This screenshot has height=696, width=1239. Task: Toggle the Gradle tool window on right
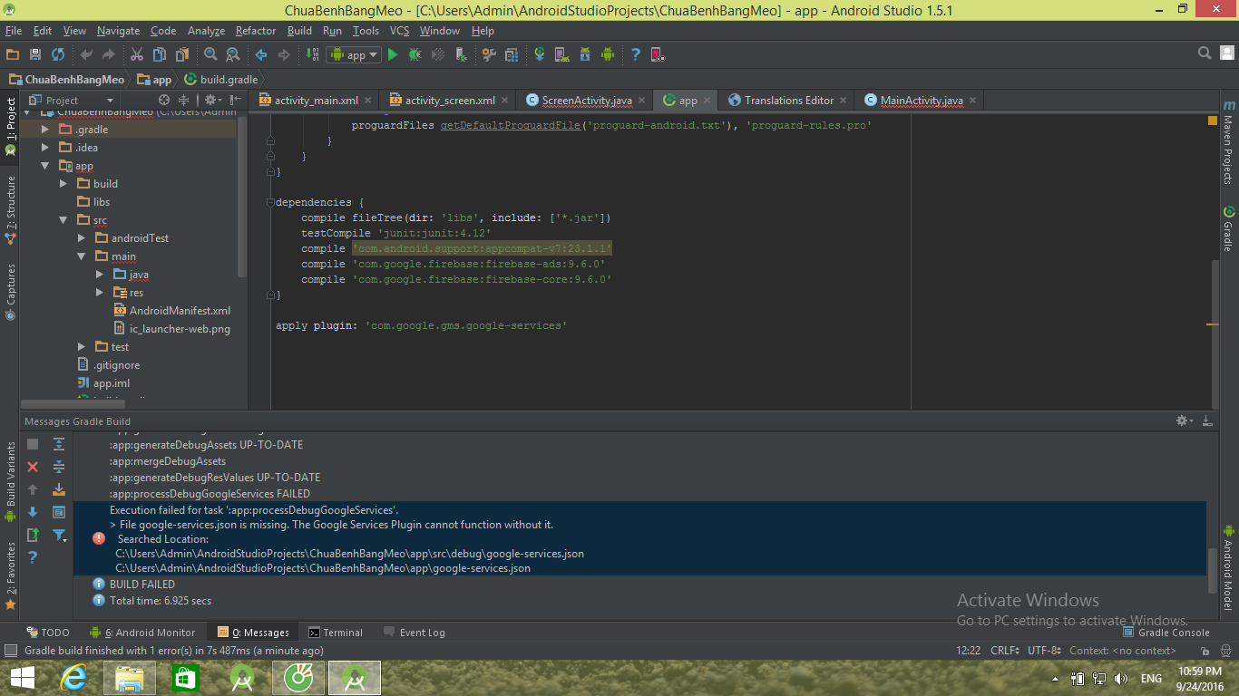(x=1228, y=229)
